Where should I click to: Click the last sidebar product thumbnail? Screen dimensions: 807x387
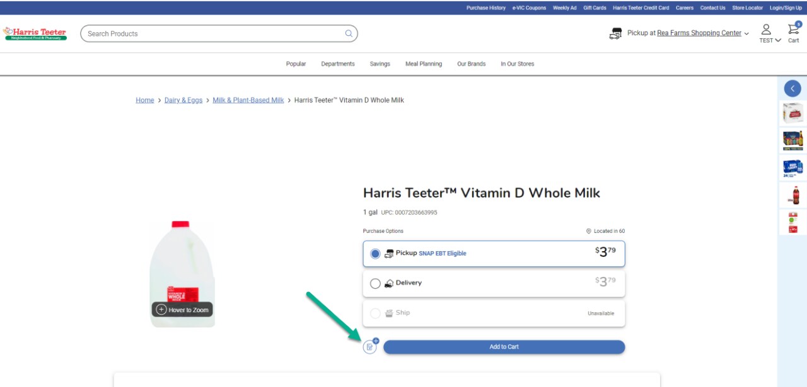coord(792,222)
